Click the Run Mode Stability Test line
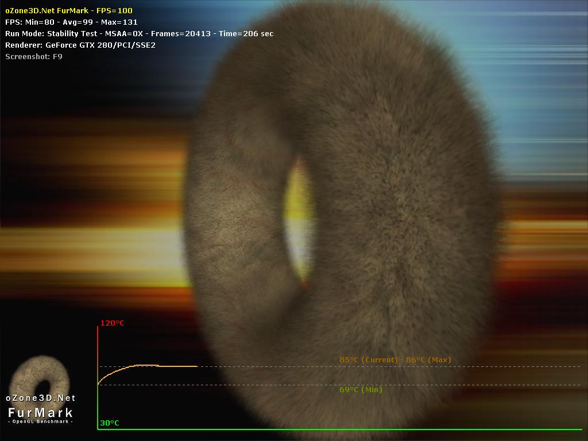The image size is (588, 441). pos(140,33)
